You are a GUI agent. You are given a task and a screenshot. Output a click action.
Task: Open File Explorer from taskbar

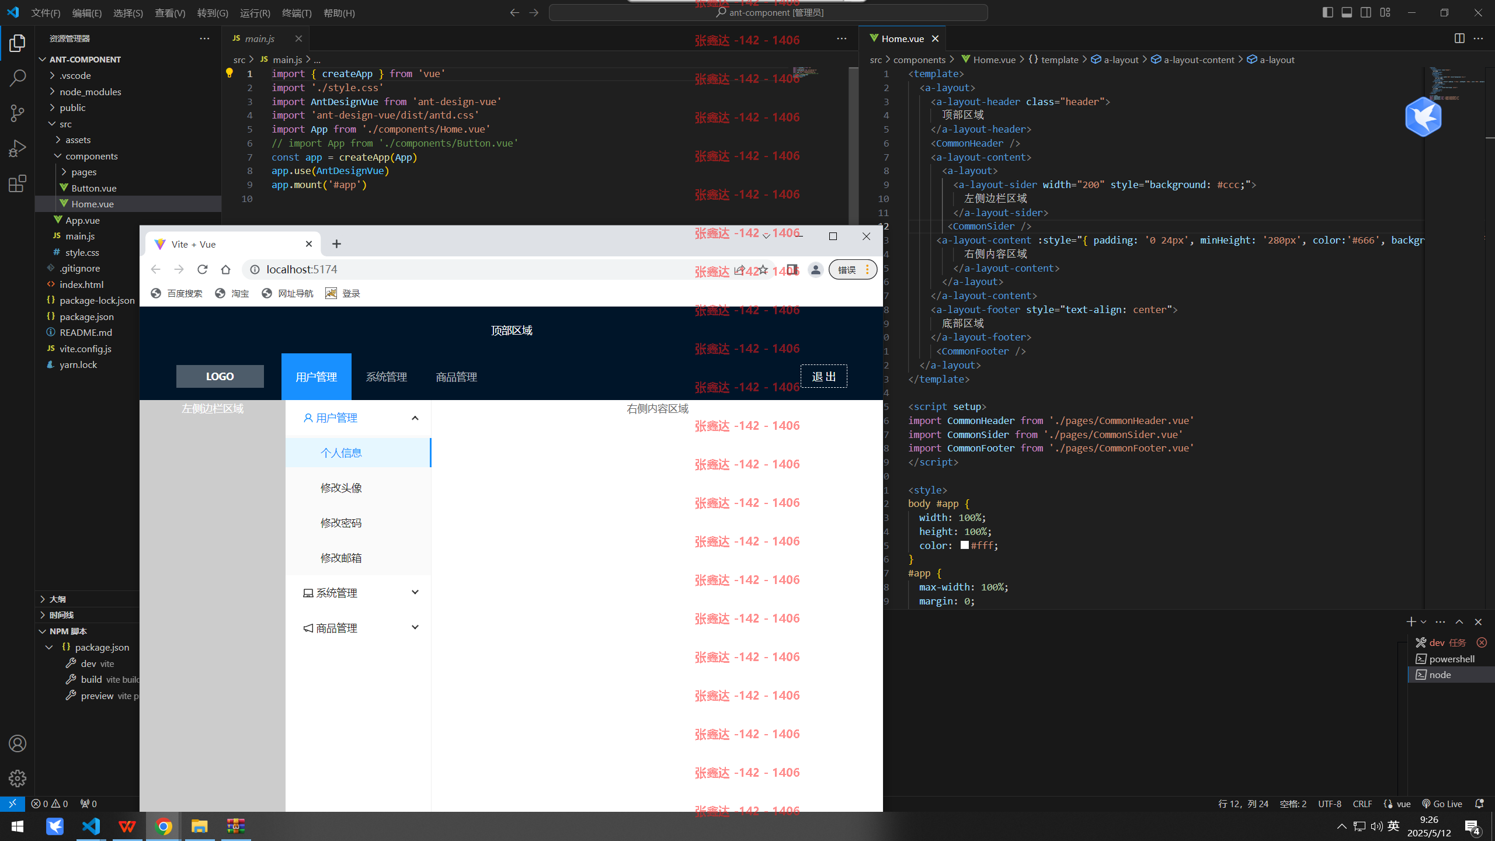coord(200,826)
